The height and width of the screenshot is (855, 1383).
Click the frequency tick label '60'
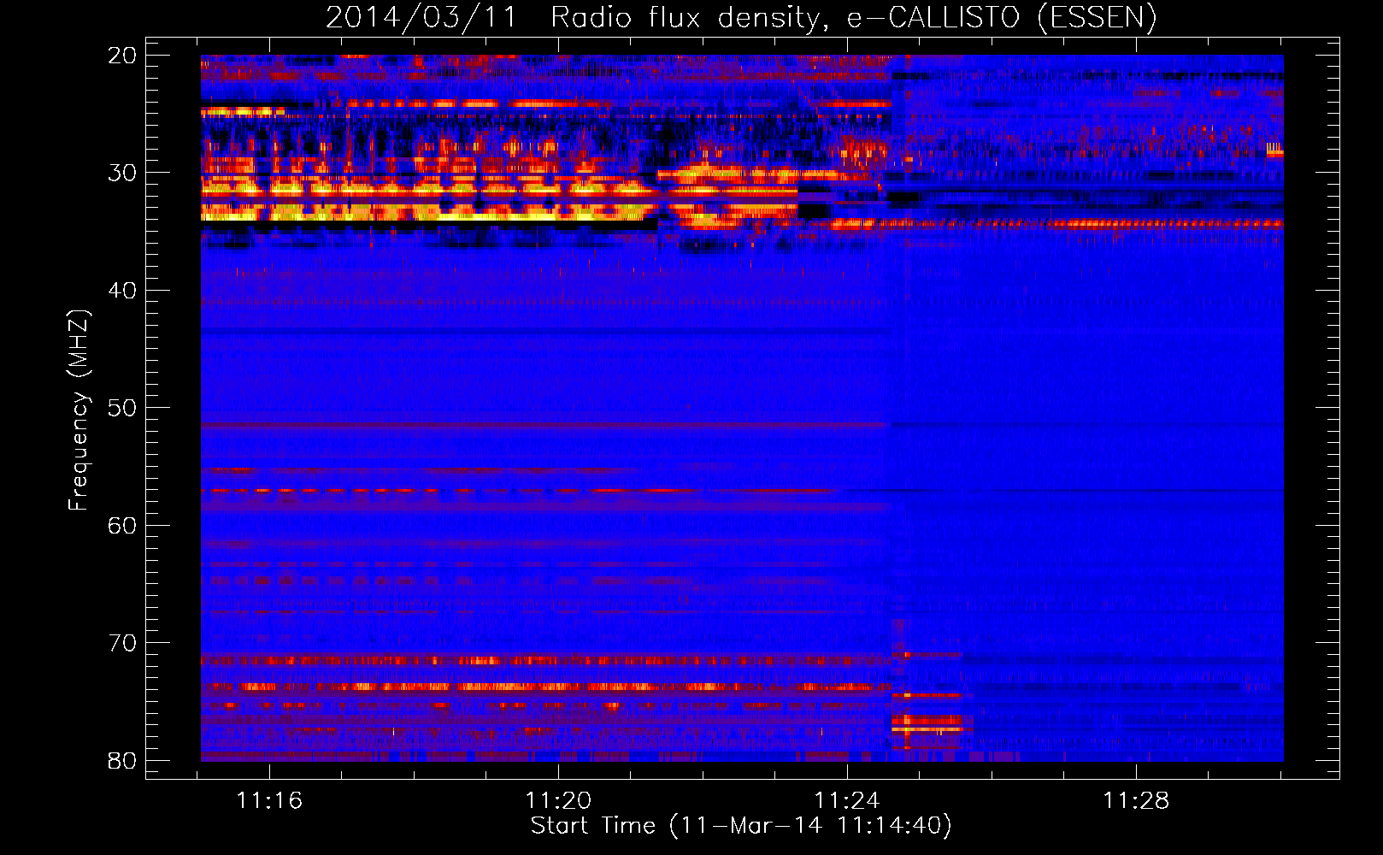tap(123, 526)
